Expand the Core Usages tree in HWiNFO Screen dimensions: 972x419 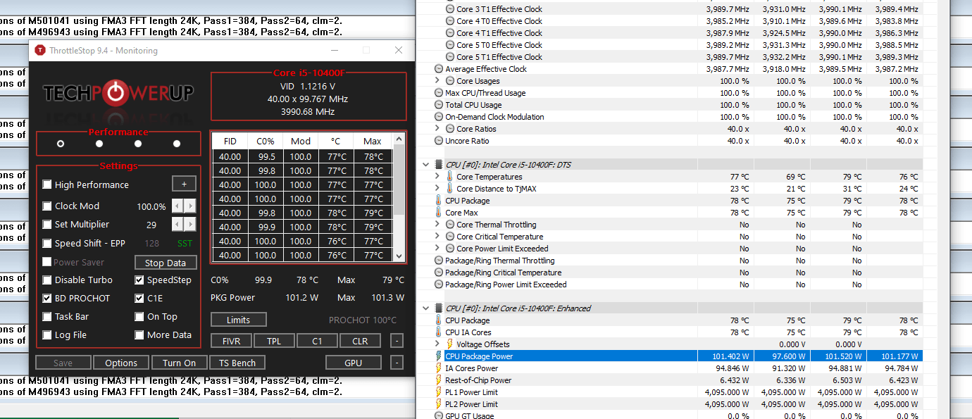(x=437, y=80)
